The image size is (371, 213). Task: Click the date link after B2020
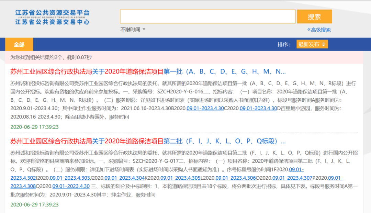(205, 109)
